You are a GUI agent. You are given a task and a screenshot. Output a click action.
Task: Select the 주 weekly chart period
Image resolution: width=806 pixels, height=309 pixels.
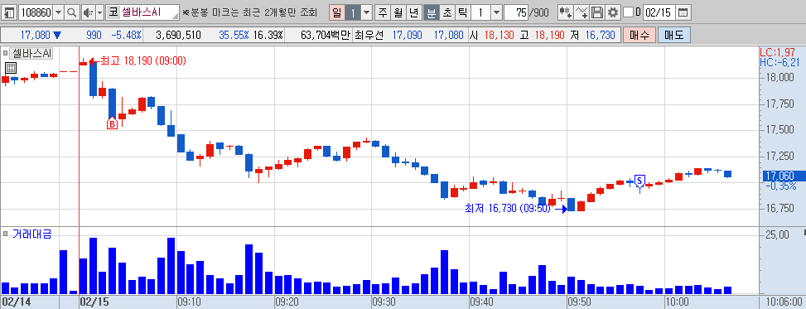click(x=383, y=12)
